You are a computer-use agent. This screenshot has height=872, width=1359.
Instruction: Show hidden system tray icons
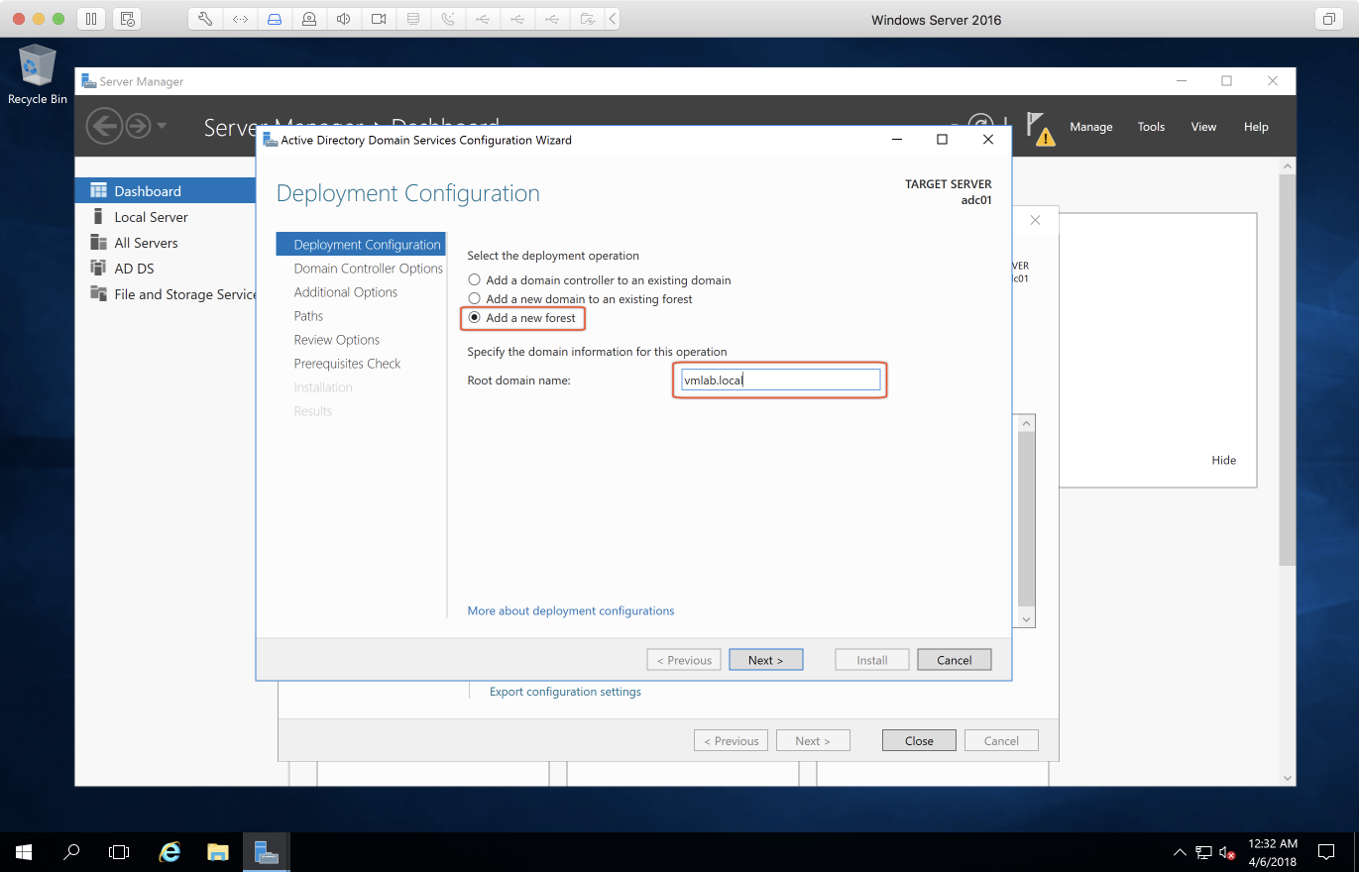[x=1179, y=851]
